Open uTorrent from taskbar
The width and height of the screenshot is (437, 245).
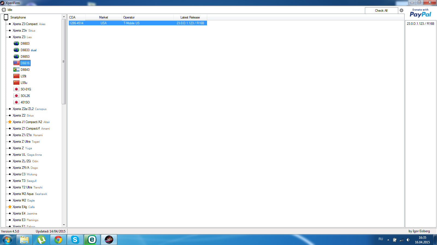(41, 240)
